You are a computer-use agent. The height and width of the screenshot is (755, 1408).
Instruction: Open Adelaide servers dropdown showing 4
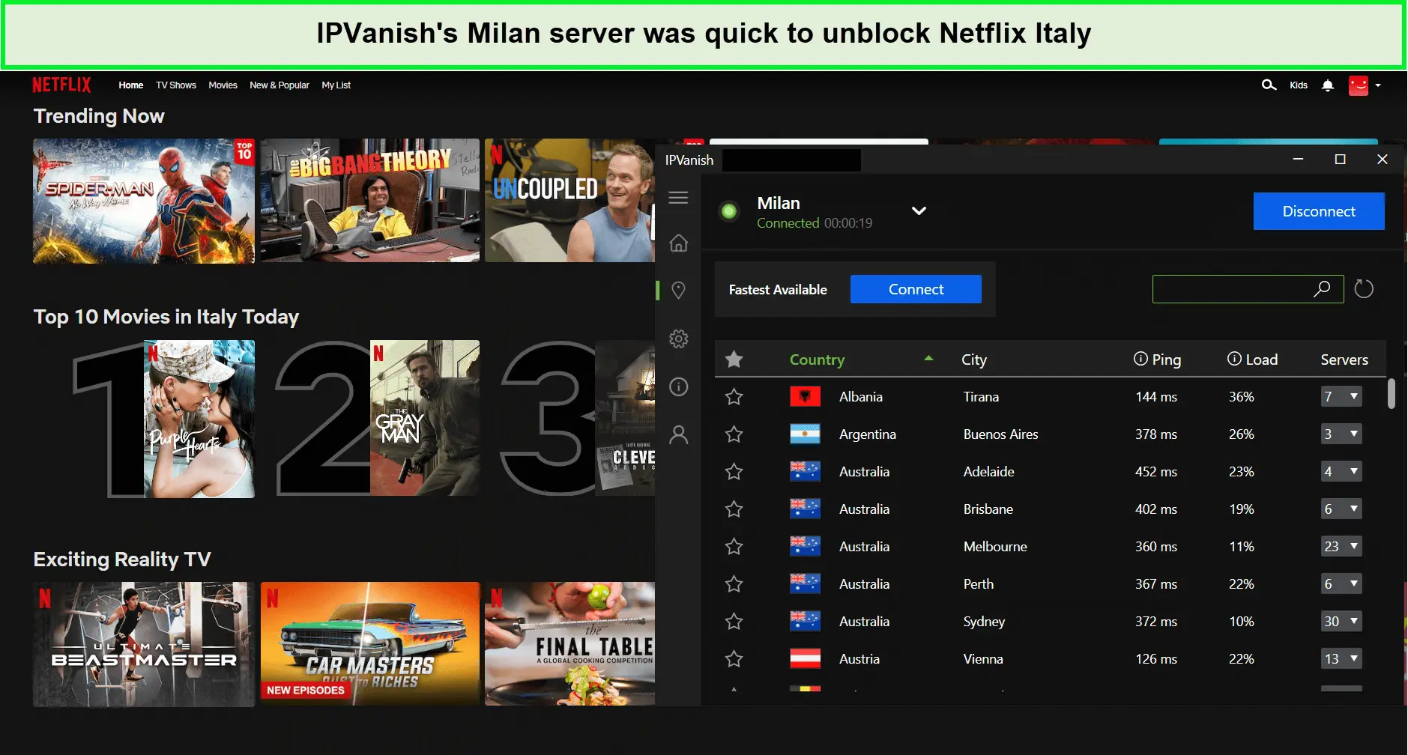1341,471
